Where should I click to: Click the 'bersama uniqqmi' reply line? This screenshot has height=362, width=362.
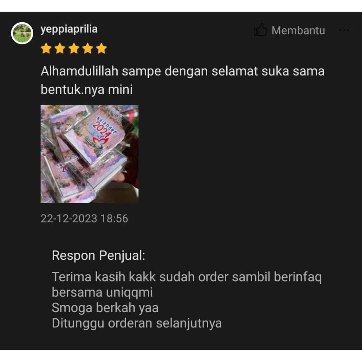click(x=102, y=292)
